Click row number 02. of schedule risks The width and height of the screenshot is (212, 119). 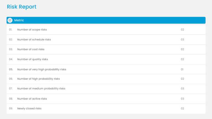pyautogui.click(x=11, y=40)
